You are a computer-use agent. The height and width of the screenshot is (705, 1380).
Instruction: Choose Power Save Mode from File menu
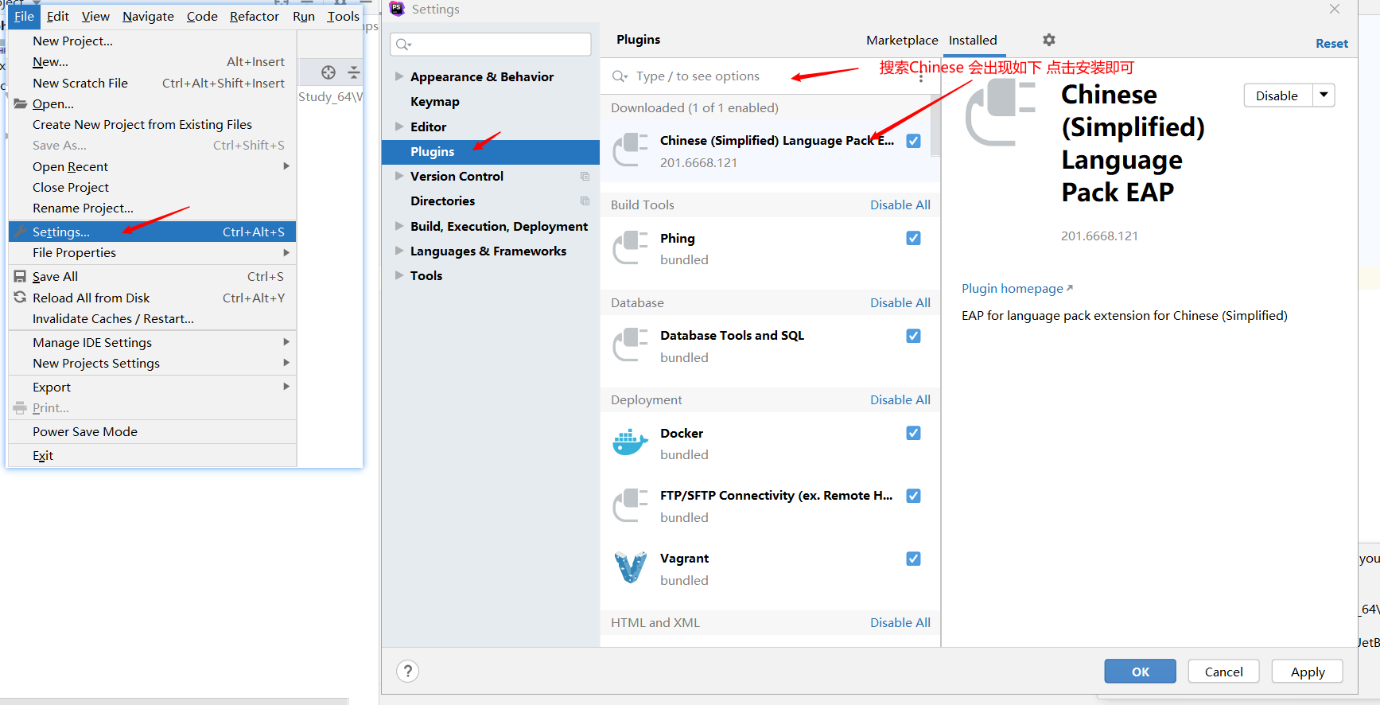click(x=151, y=431)
